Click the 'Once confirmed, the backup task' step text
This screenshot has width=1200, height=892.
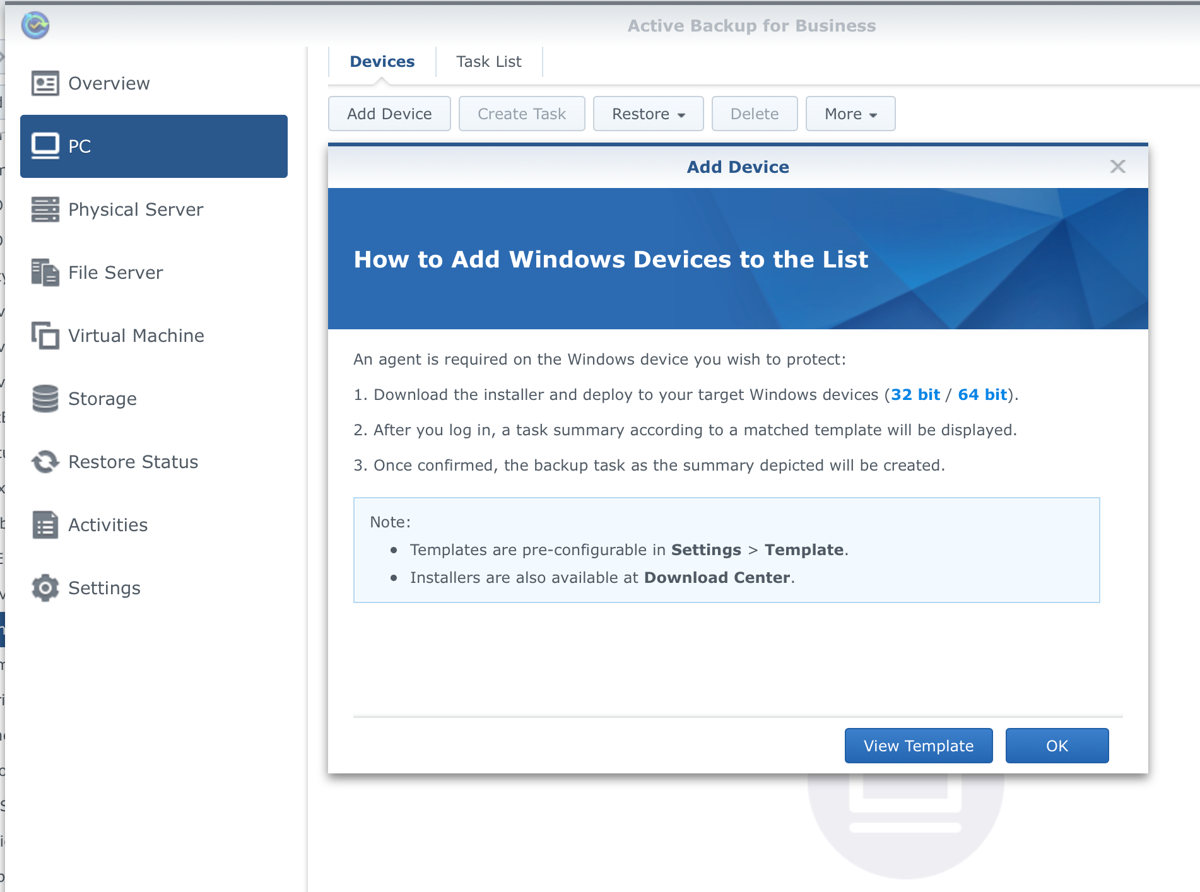click(x=649, y=466)
